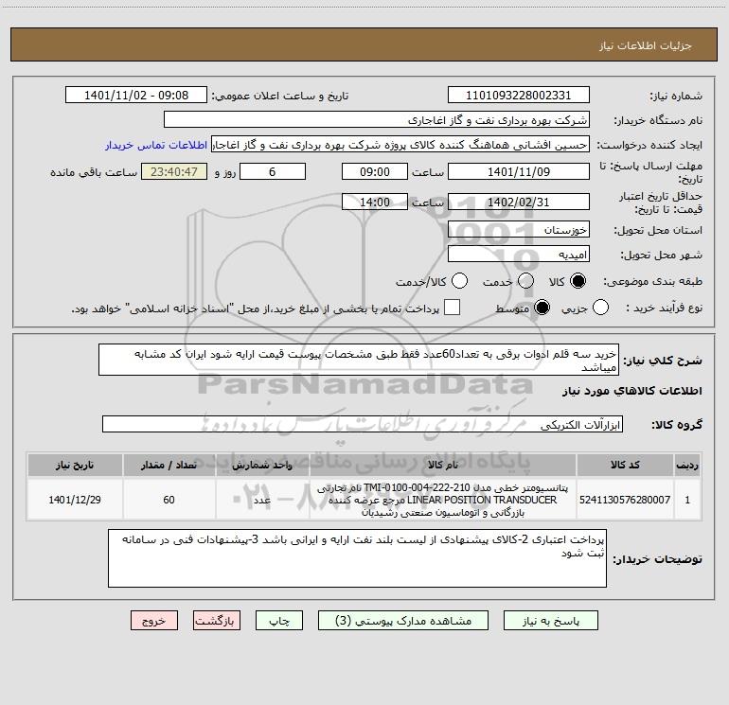Click the خروج exit button
The image size is (729, 705).
[154, 621]
